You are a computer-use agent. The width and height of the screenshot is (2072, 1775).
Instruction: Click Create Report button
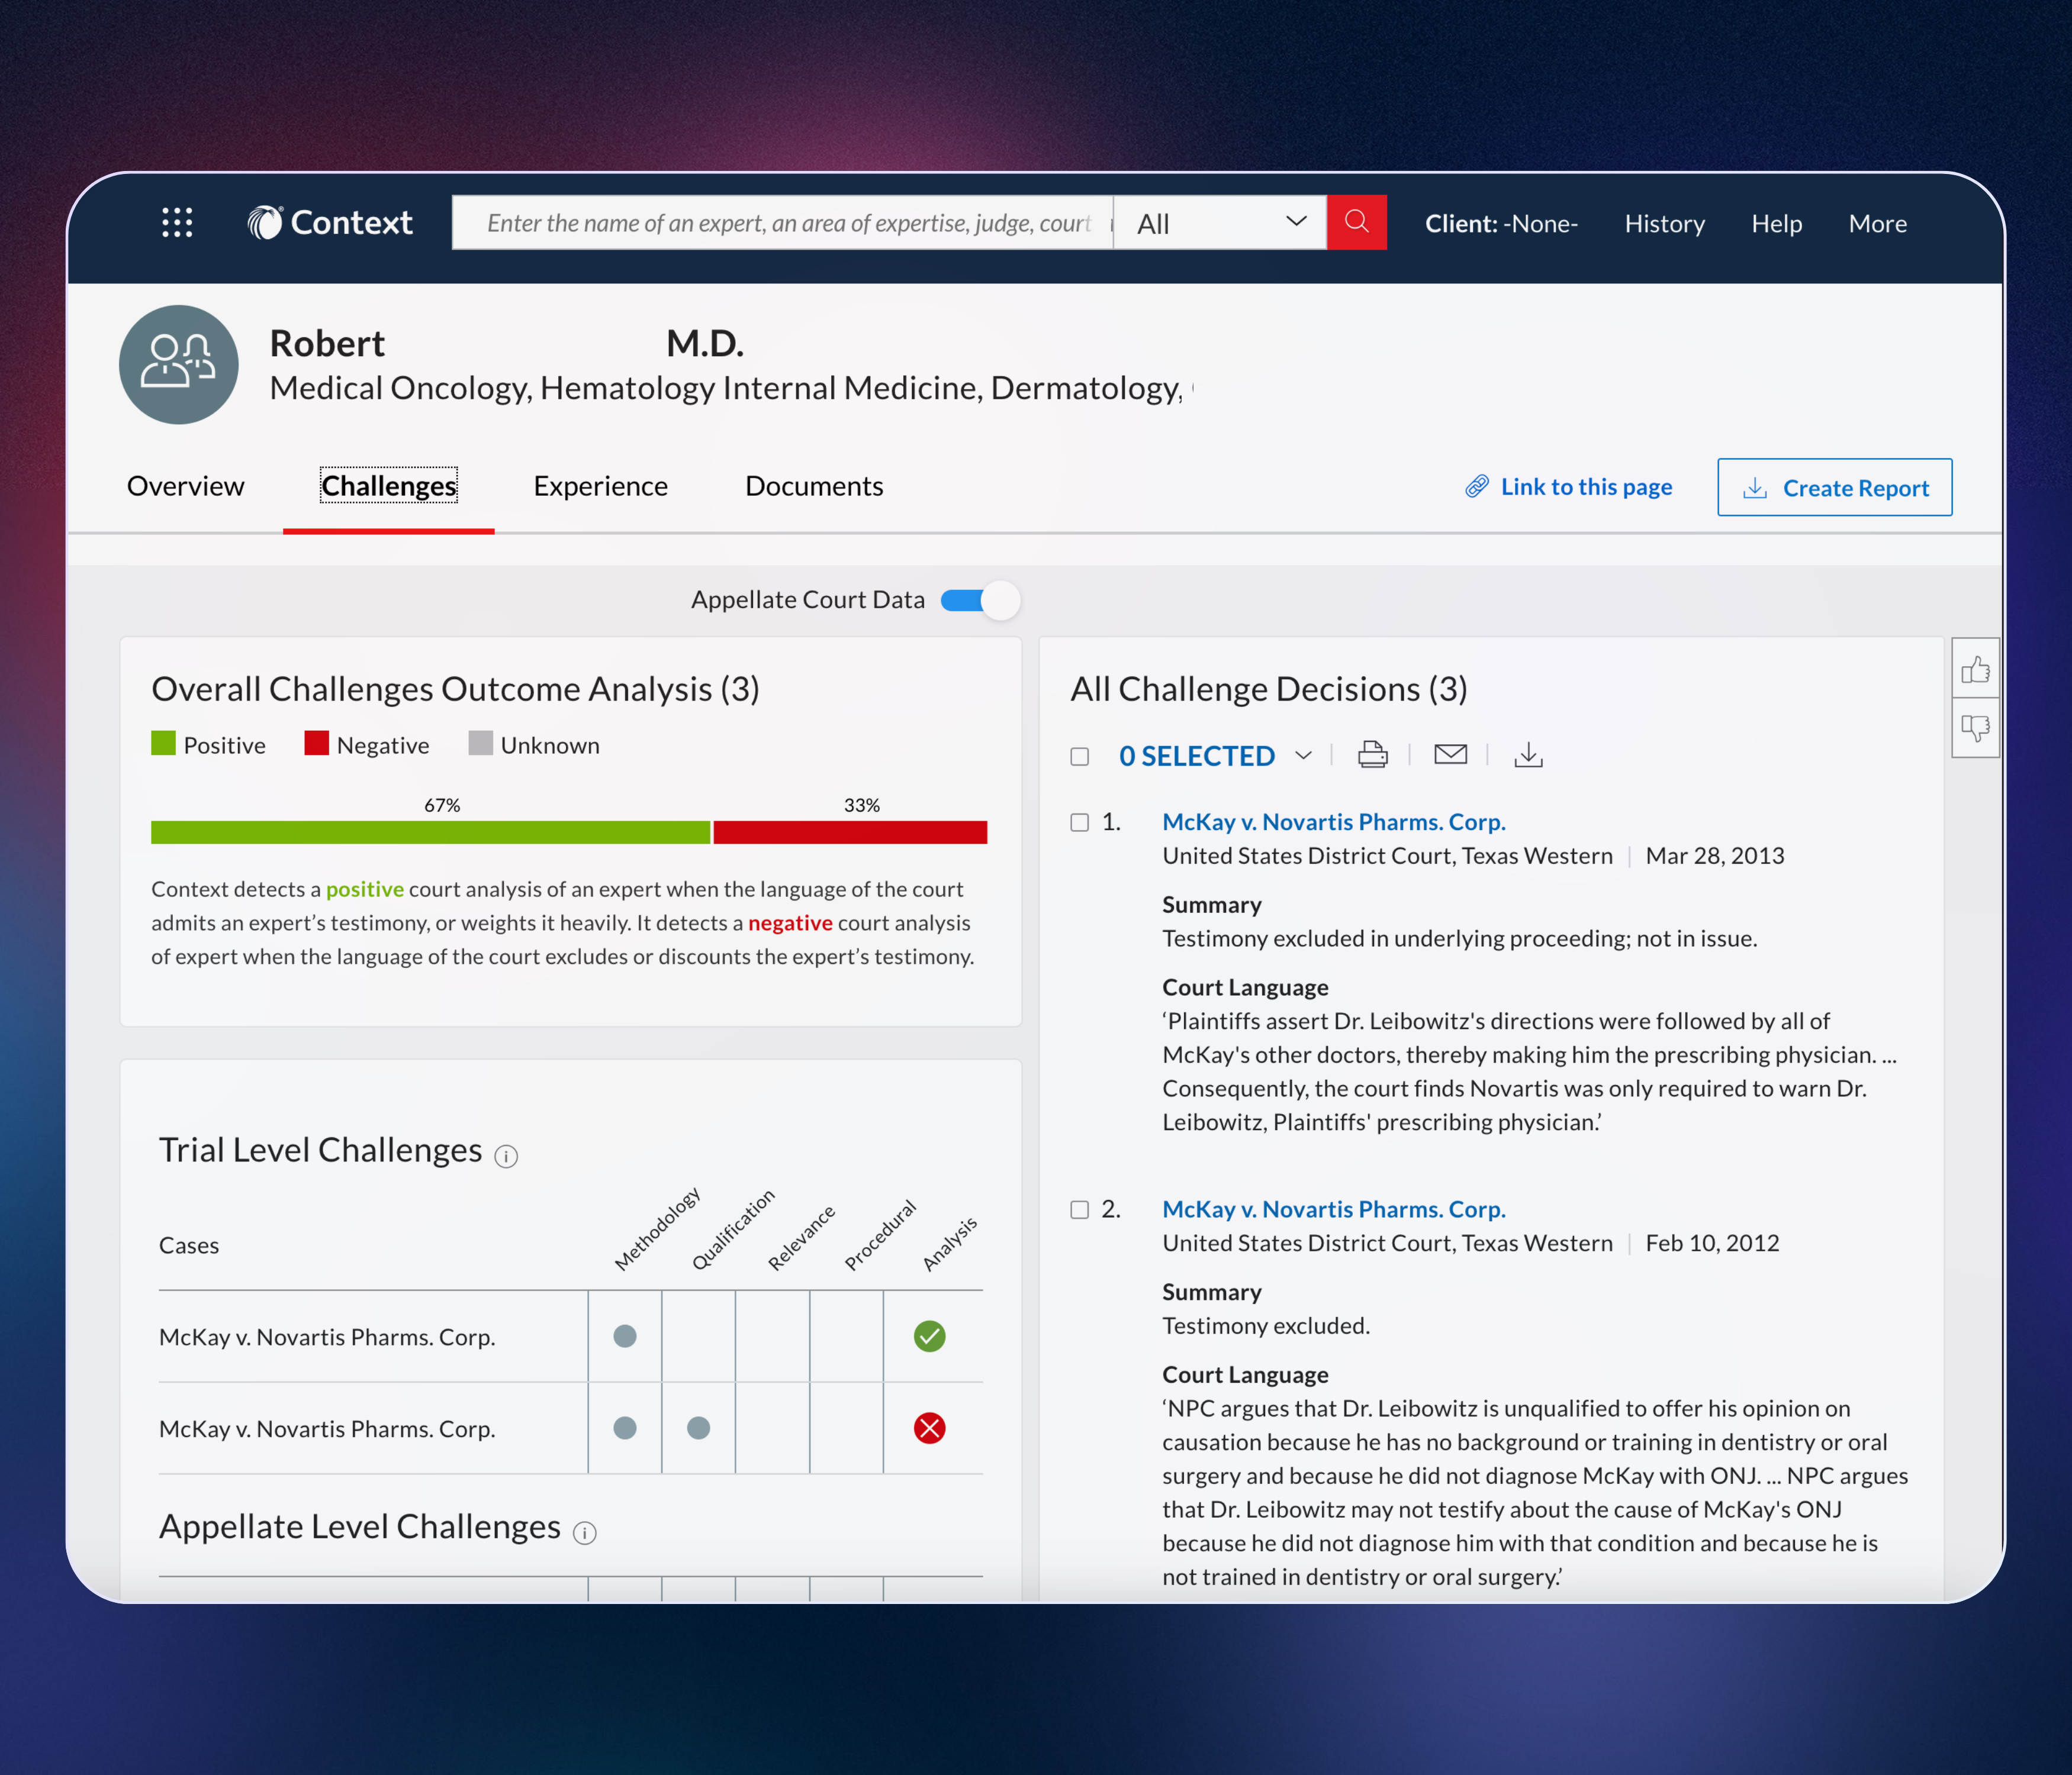pos(1834,488)
